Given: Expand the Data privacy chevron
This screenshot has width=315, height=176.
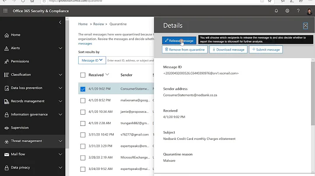Looking at the screenshot, I should coord(60,167).
